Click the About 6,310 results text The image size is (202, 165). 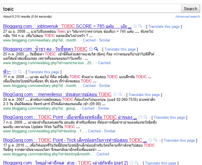point(27,16)
